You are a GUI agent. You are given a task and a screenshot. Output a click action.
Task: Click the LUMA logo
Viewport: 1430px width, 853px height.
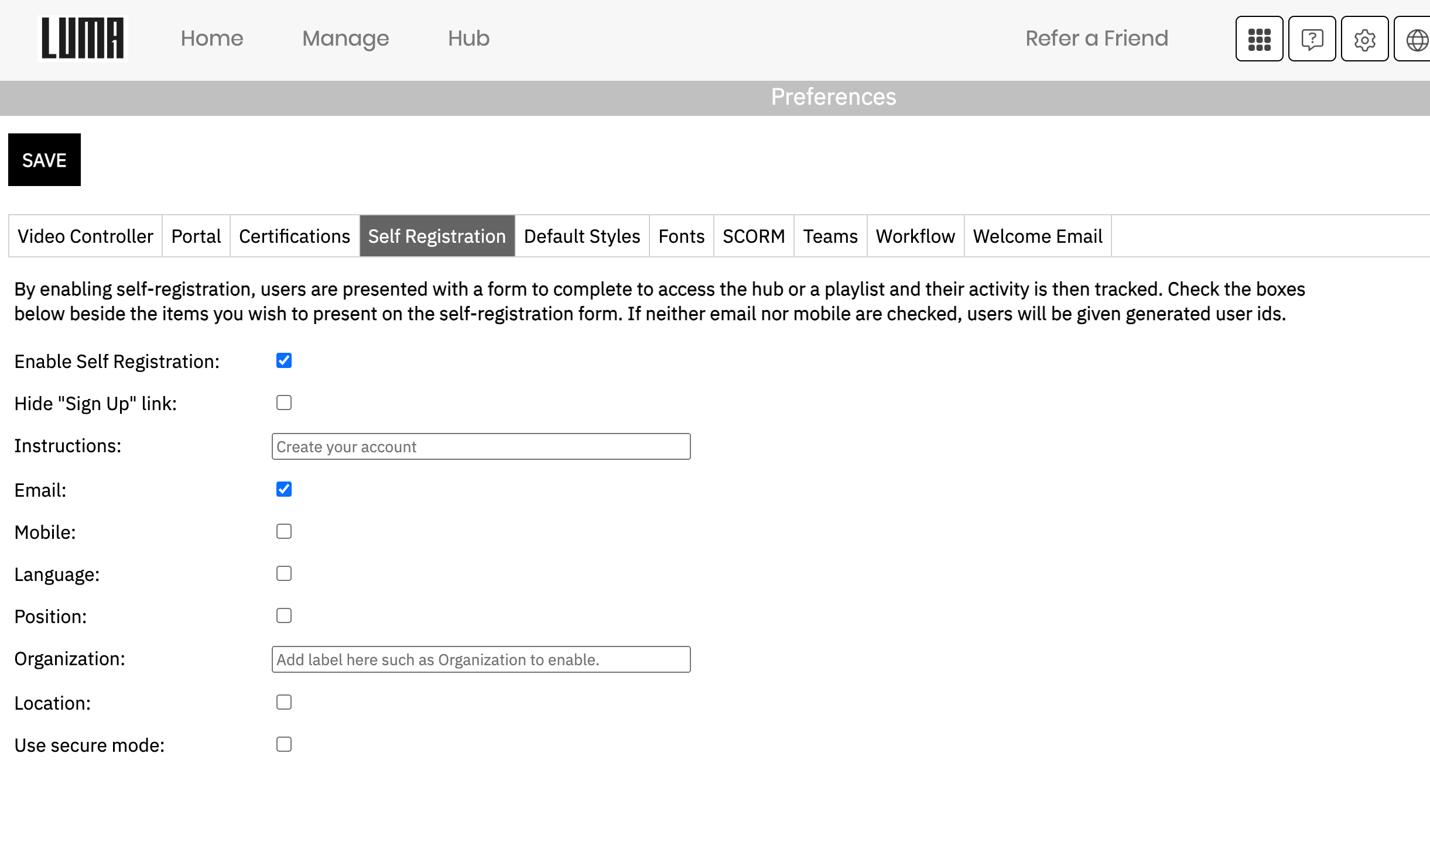pyautogui.click(x=83, y=39)
